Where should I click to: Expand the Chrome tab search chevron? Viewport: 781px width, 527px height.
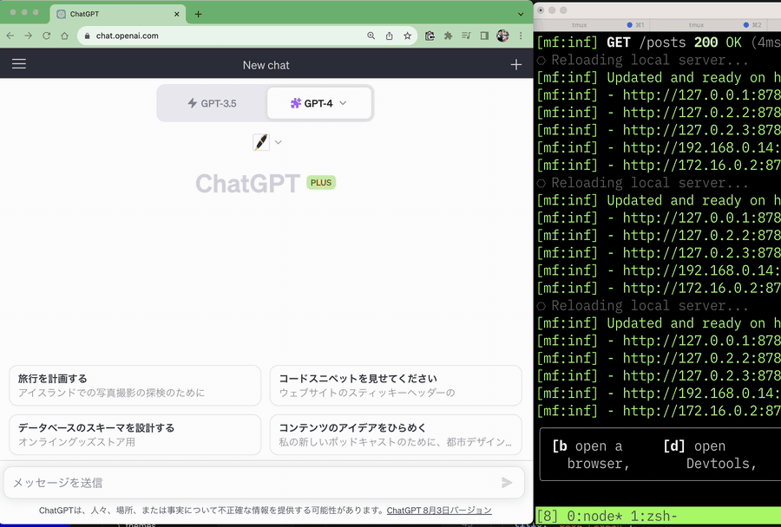pyautogui.click(x=521, y=14)
